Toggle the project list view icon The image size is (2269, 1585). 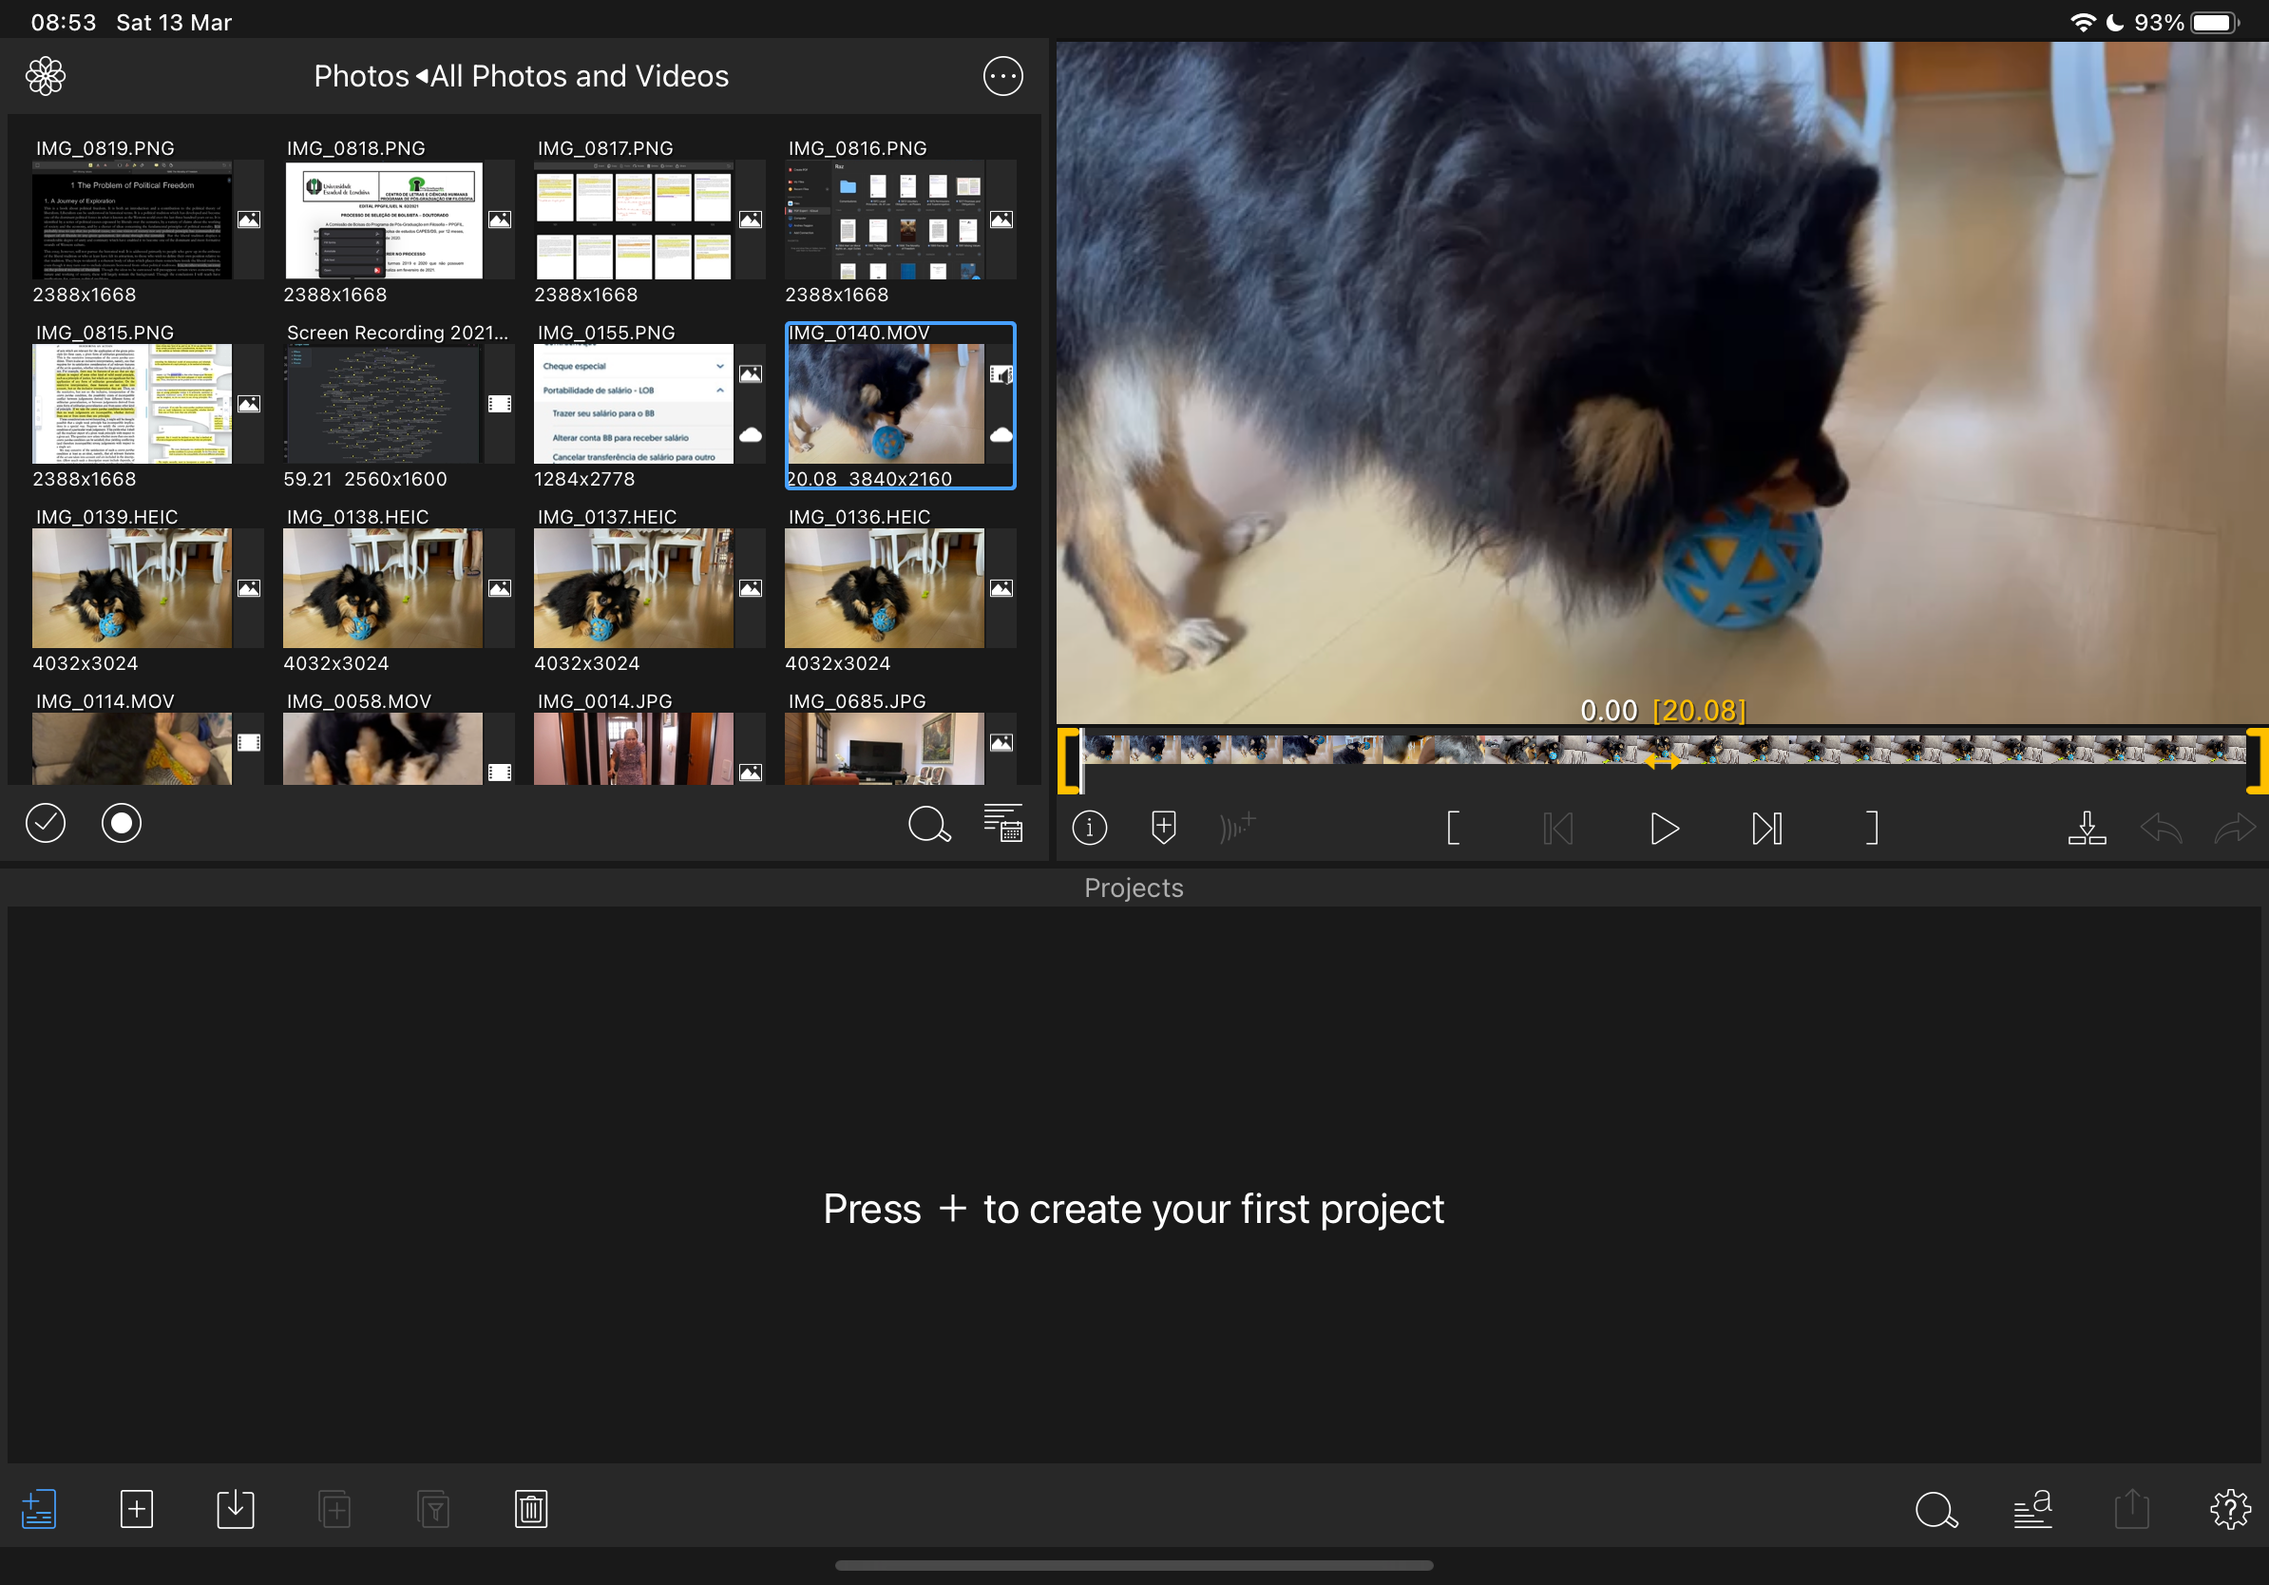tap(39, 1509)
